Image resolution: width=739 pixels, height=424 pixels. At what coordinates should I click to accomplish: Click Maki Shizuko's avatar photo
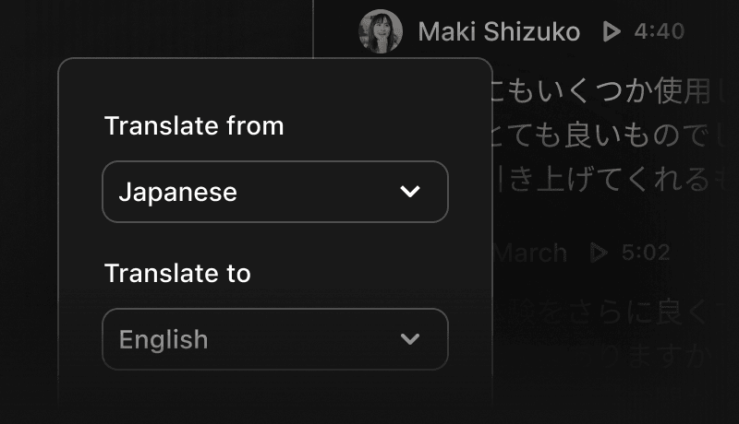(x=381, y=31)
